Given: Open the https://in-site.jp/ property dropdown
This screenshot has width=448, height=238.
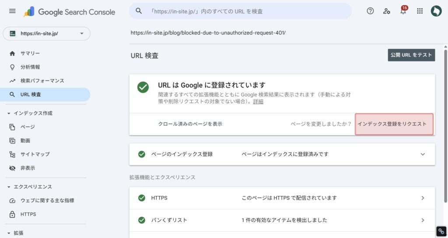Looking at the screenshot, I should pos(46,33).
